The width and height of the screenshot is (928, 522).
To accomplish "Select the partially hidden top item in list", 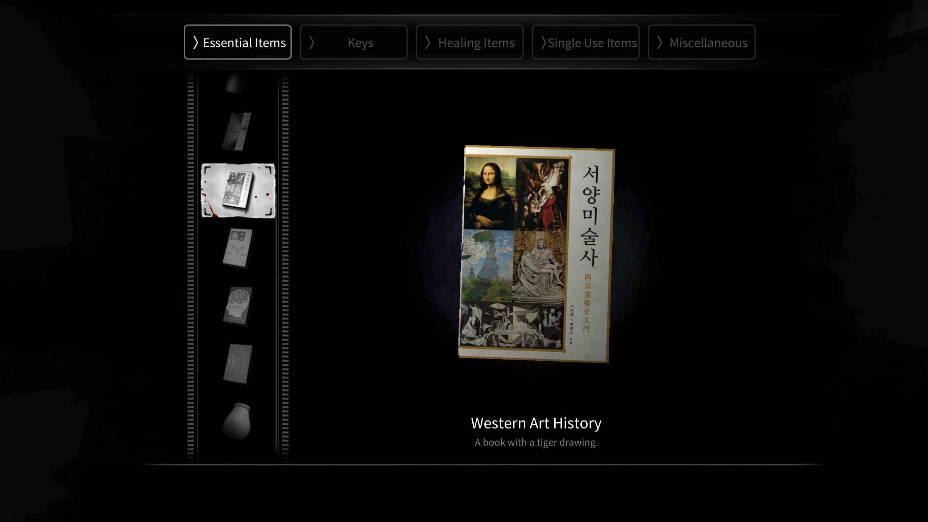I will (x=236, y=83).
